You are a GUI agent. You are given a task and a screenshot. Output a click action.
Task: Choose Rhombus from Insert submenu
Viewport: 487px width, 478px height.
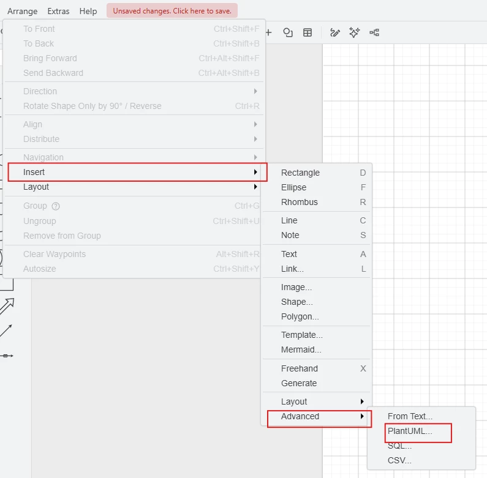coord(317,202)
